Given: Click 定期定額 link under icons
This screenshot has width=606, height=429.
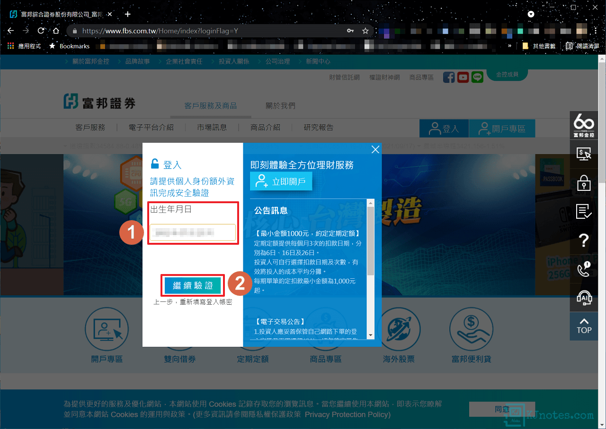Looking at the screenshot, I should tap(253, 359).
